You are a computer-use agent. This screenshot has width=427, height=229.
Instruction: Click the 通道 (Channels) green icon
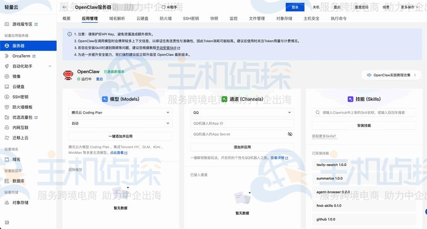(224, 99)
